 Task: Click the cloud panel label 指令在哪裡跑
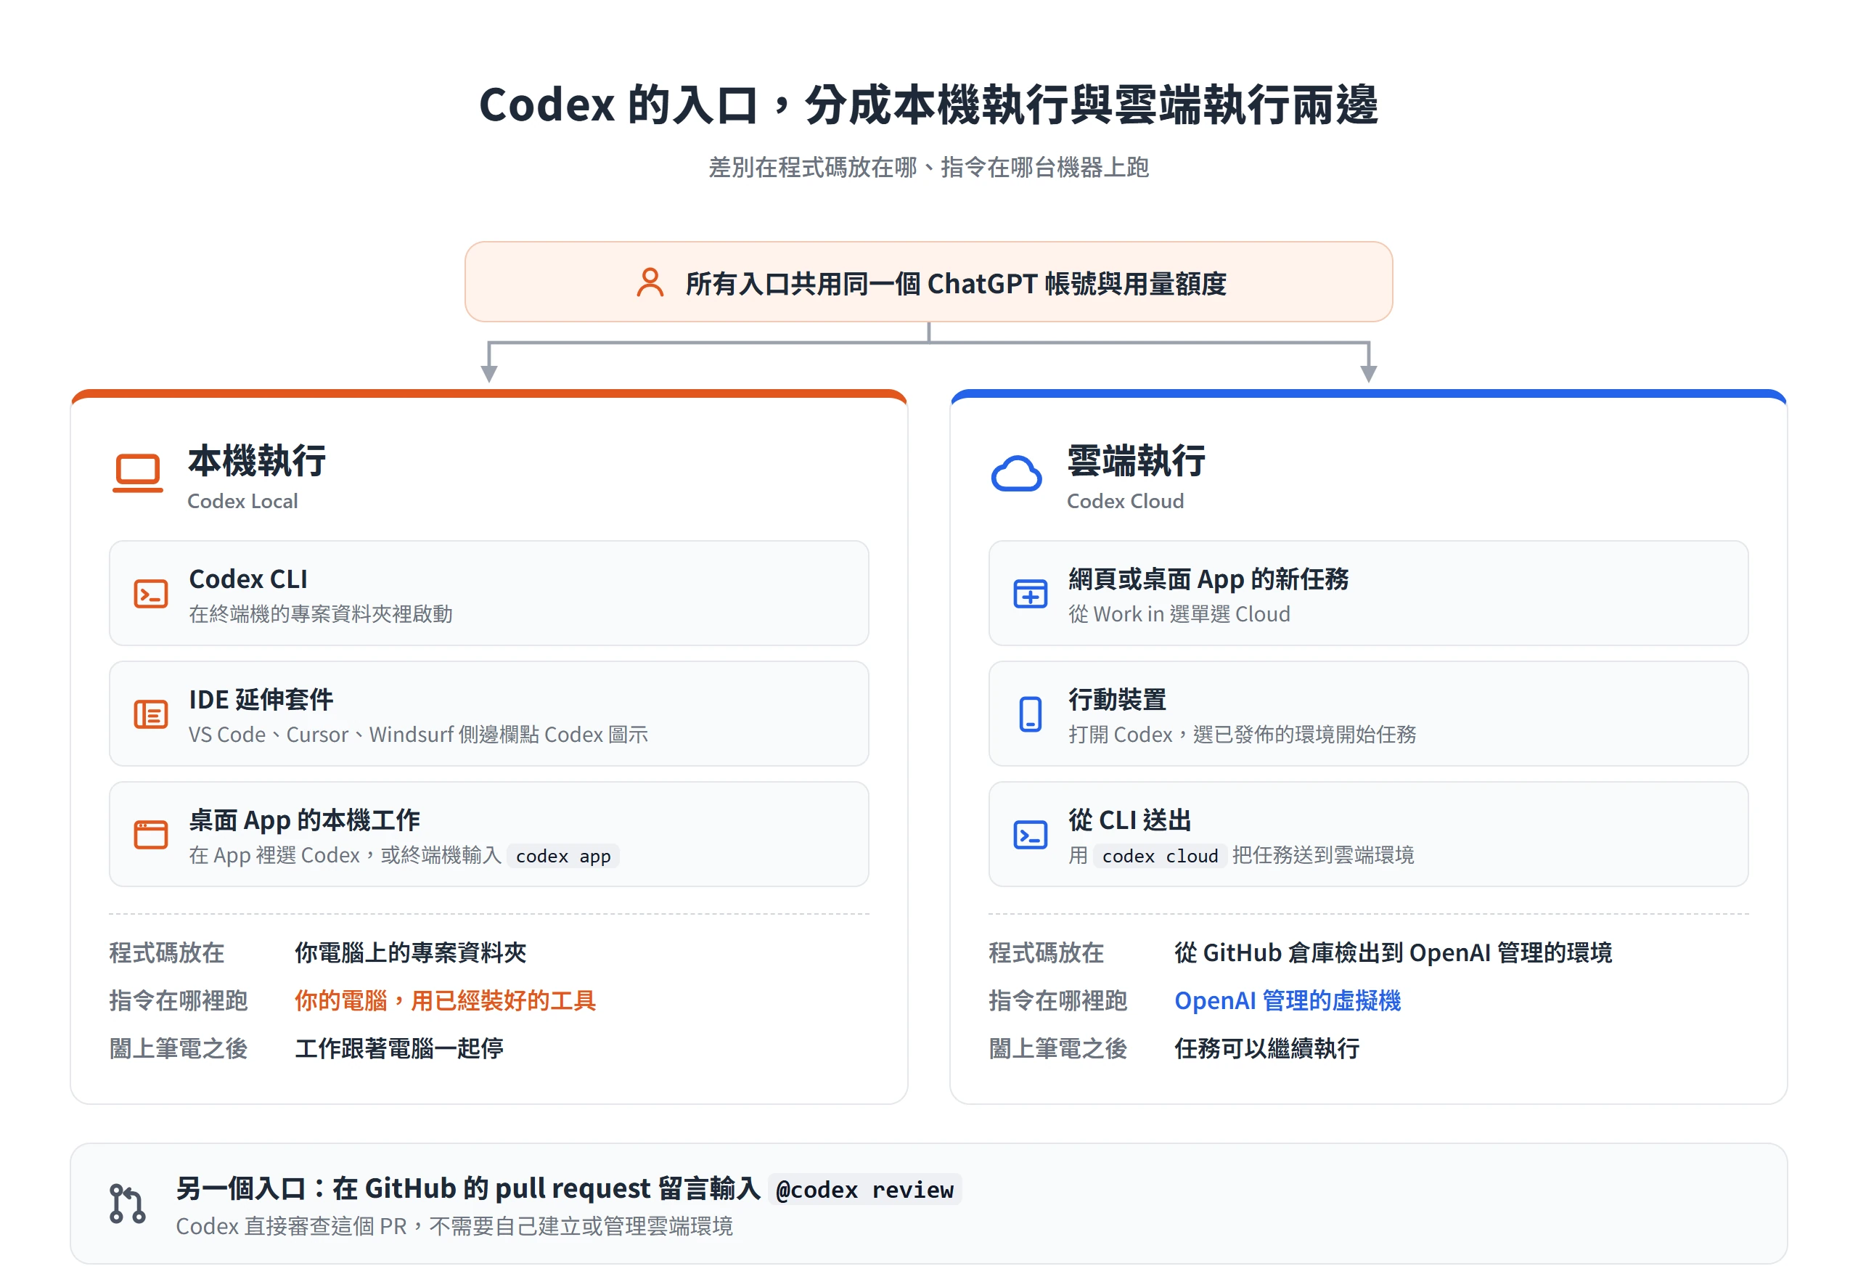point(1057,1001)
